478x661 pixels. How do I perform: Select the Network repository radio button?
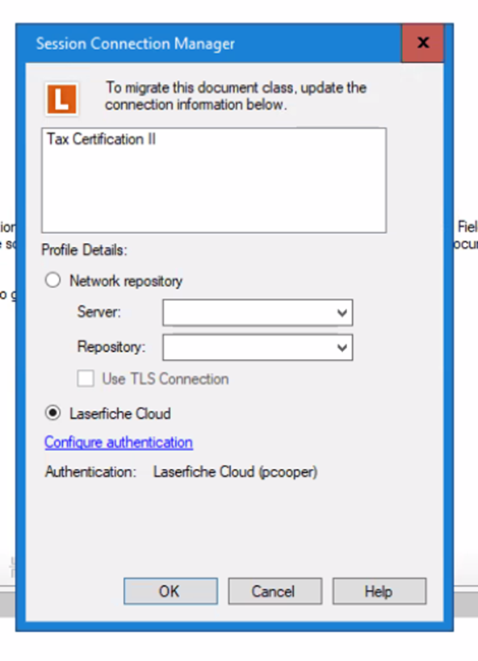click(52, 280)
